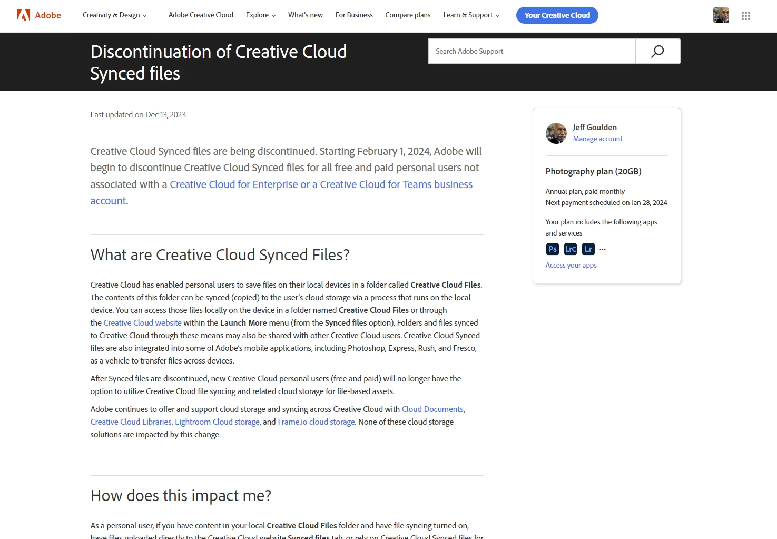Focus the Search Adobe Support field
777x539 pixels.
pyautogui.click(x=532, y=51)
